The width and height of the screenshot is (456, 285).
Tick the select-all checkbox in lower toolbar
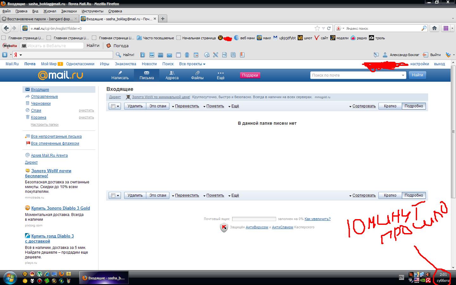point(113,196)
